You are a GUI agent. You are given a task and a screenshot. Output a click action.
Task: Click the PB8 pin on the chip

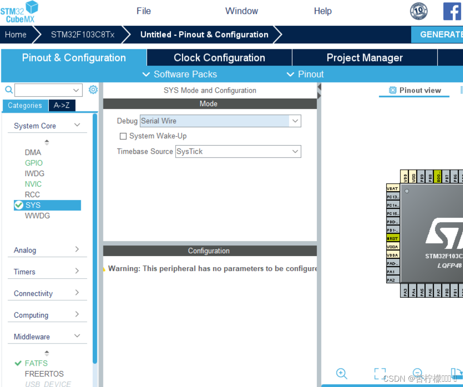tap(430, 177)
